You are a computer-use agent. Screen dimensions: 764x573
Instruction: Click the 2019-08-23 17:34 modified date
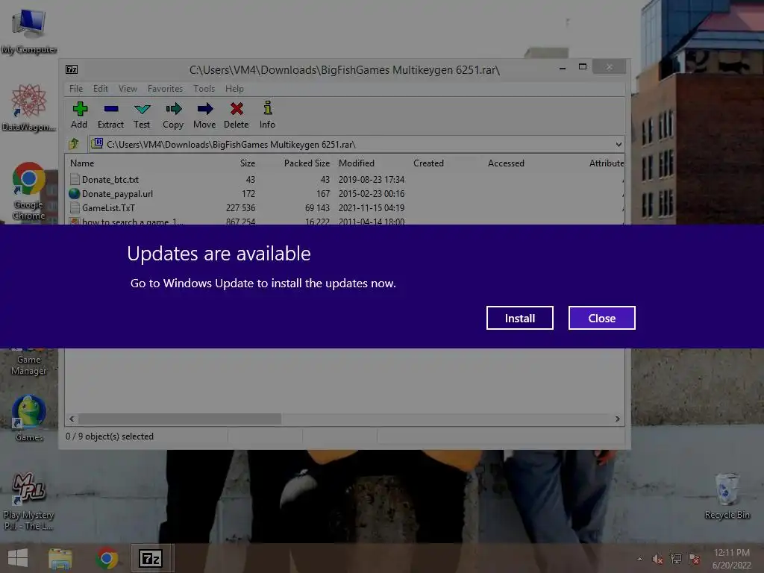pos(372,179)
